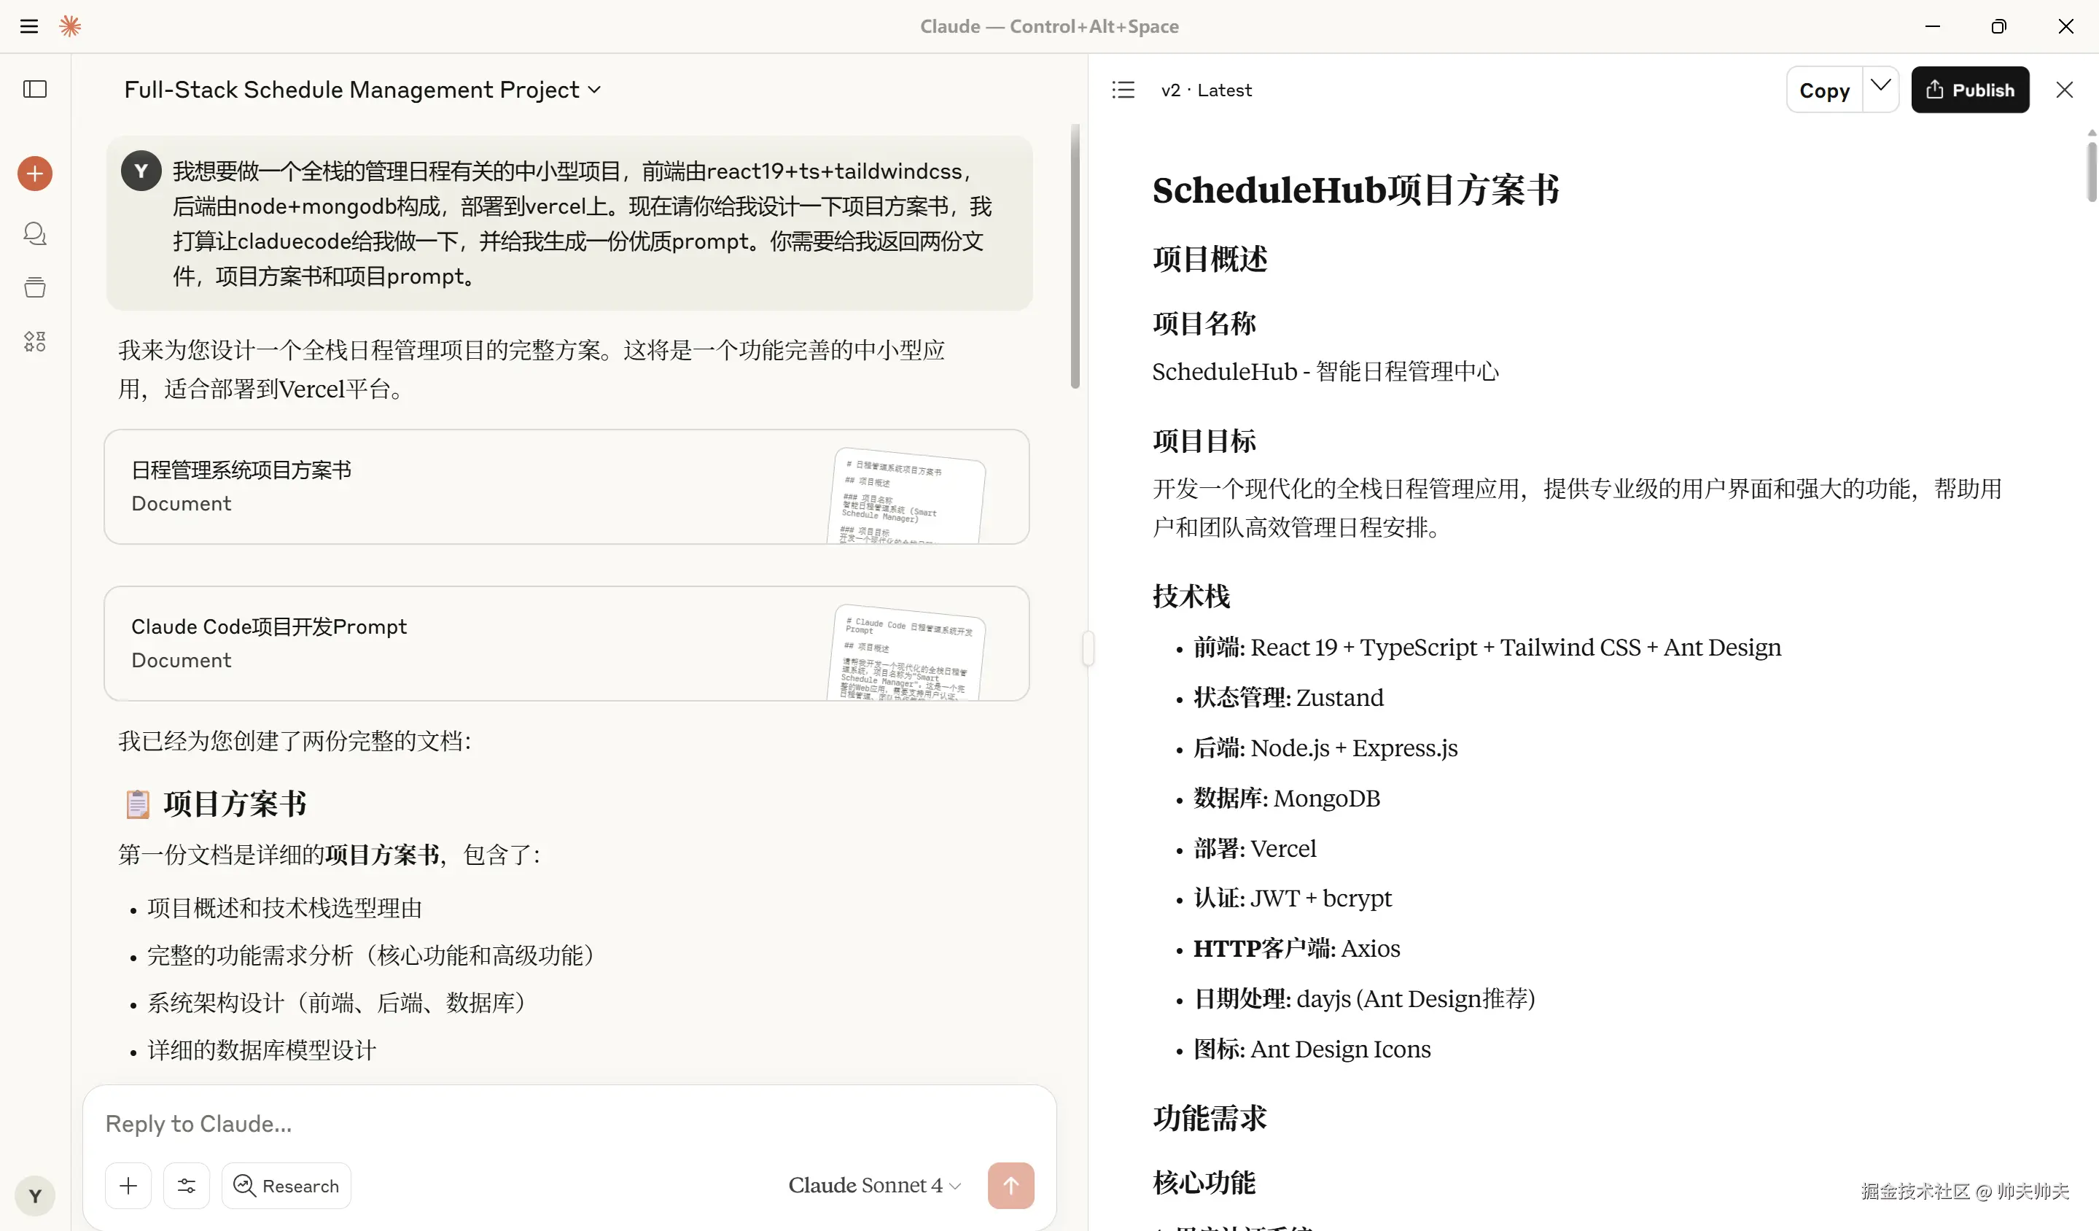
Task: Click the Copy button
Action: coord(1824,90)
